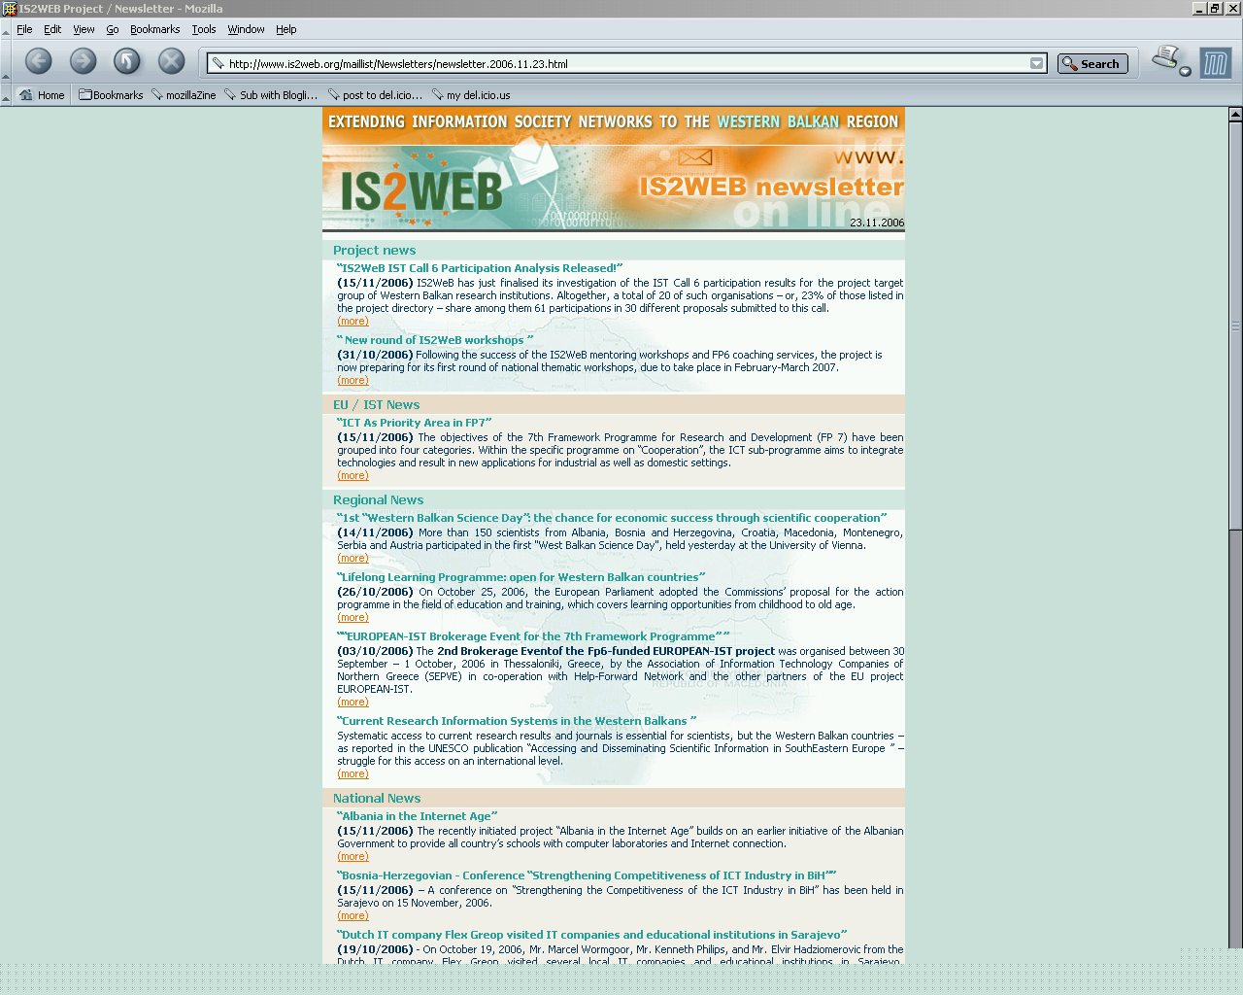The height and width of the screenshot is (995, 1243).
Task: Open 'IS2WeB IST Call 6 Participation Analysis Released!' article
Action: pyautogui.click(x=480, y=268)
